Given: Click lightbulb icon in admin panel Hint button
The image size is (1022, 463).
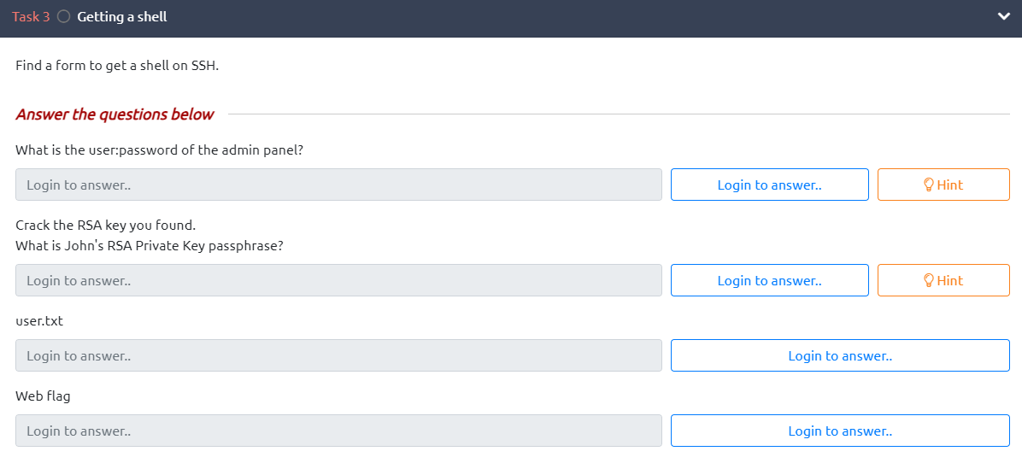Looking at the screenshot, I should 929,185.
